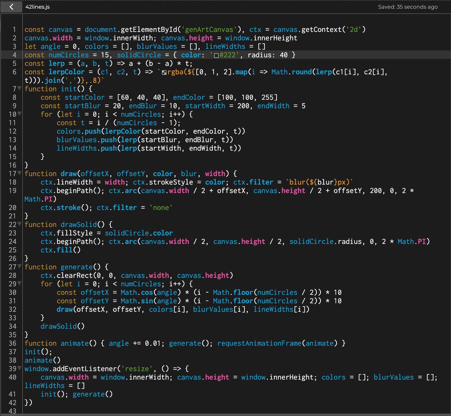451x416 pixels.
Task: Fold the for loop at line 29
Action: 20,284
